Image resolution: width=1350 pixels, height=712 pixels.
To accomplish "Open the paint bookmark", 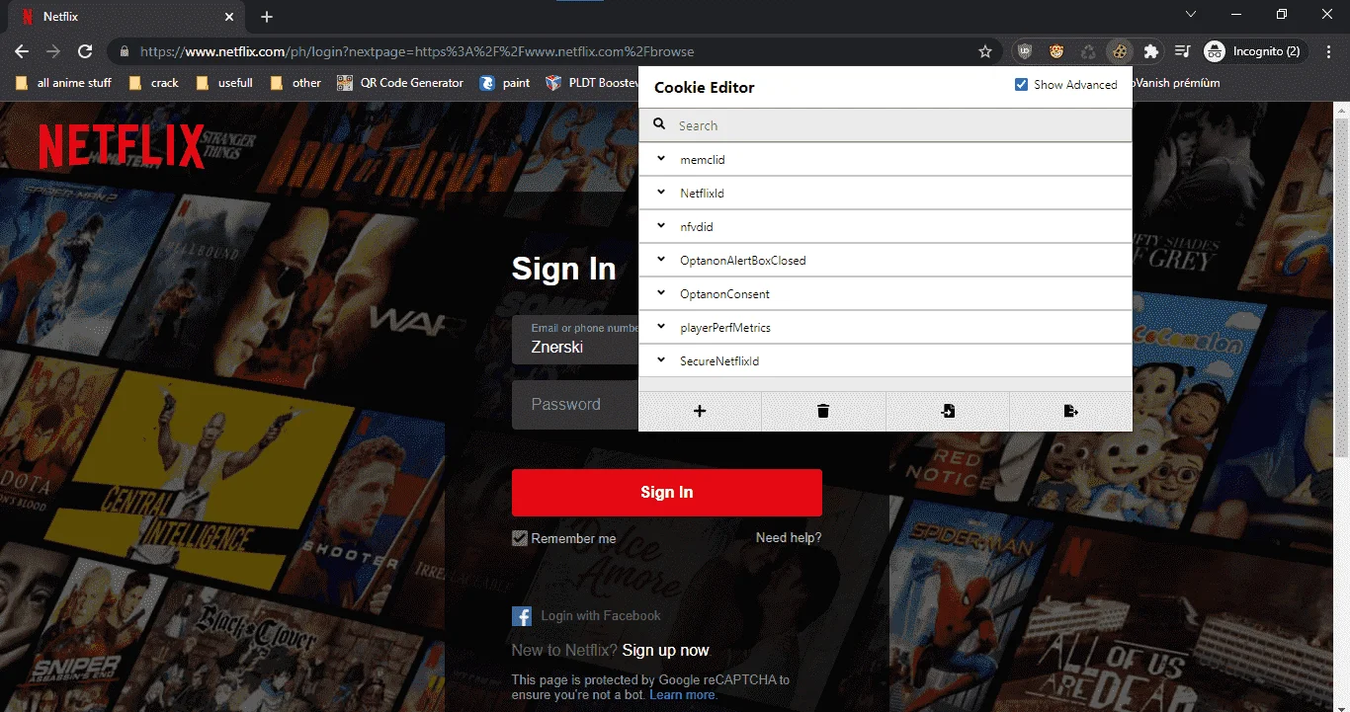I will [x=505, y=83].
